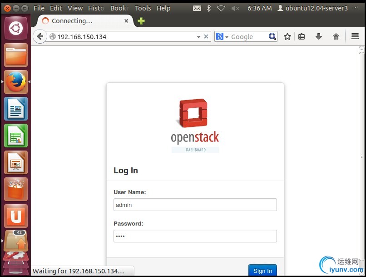
Task: Go back with the browser back arrow
Action: coord(40,36)
